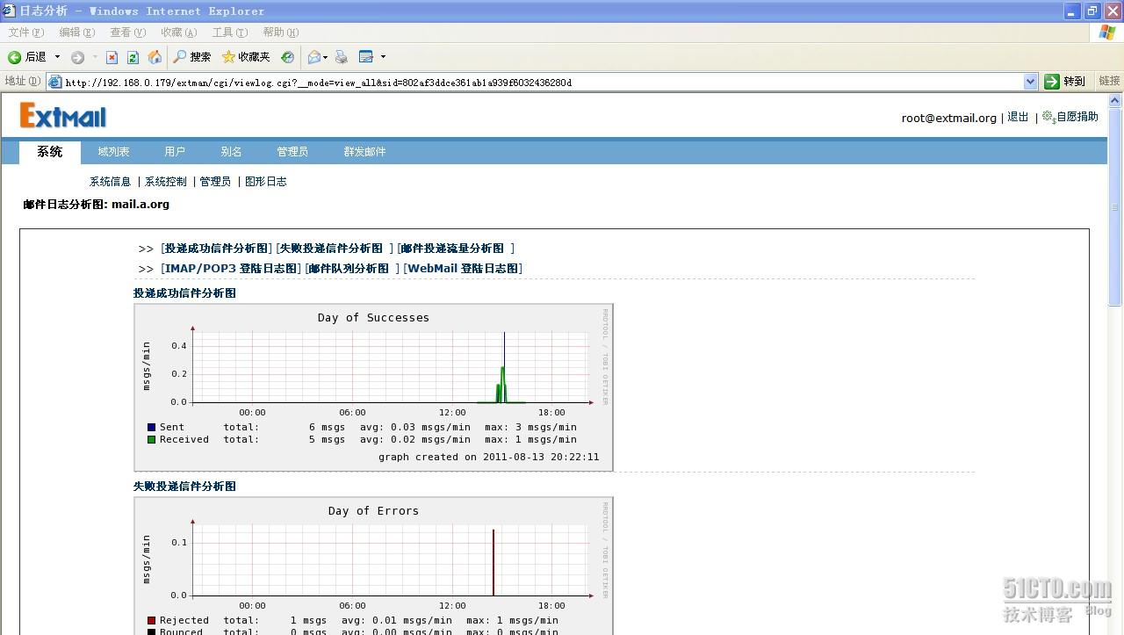Expand the Edit button dropdown arrow
The width and height of the screenshot is (1124, 635).
point(384,57)
